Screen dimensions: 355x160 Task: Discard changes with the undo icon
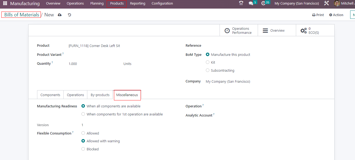pyautogui.click(x=69, y=15)
